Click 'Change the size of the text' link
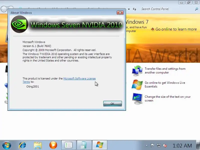Viewport: 200px width, 150px height. [x=167, y=98]
